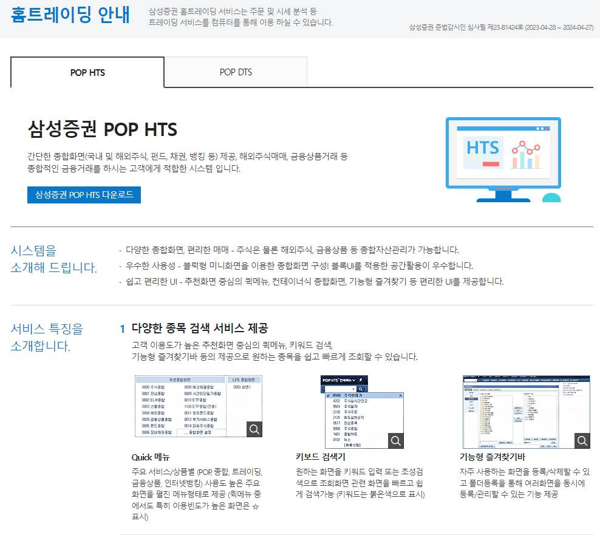Click the magnifier icon on the 키보드 검색기 preview

[396, 441]
